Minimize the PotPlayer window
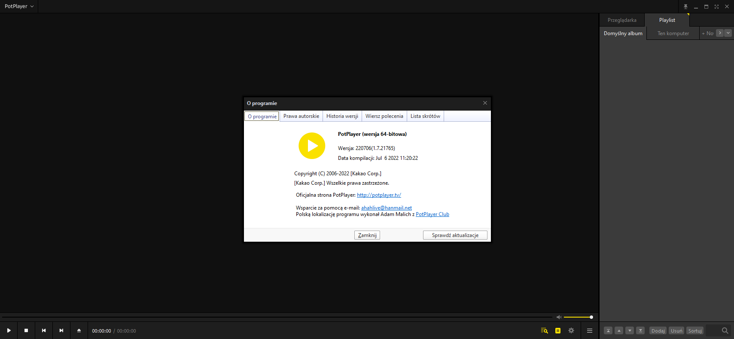This screenshot has height=339, width=734. click(x=696, y=6)
